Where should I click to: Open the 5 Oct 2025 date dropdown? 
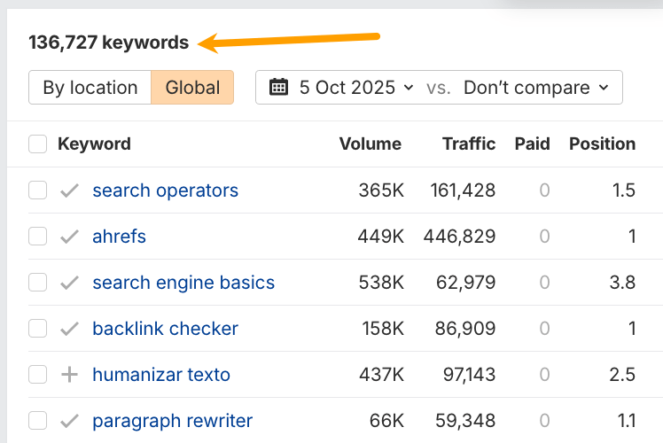[355, 88]
